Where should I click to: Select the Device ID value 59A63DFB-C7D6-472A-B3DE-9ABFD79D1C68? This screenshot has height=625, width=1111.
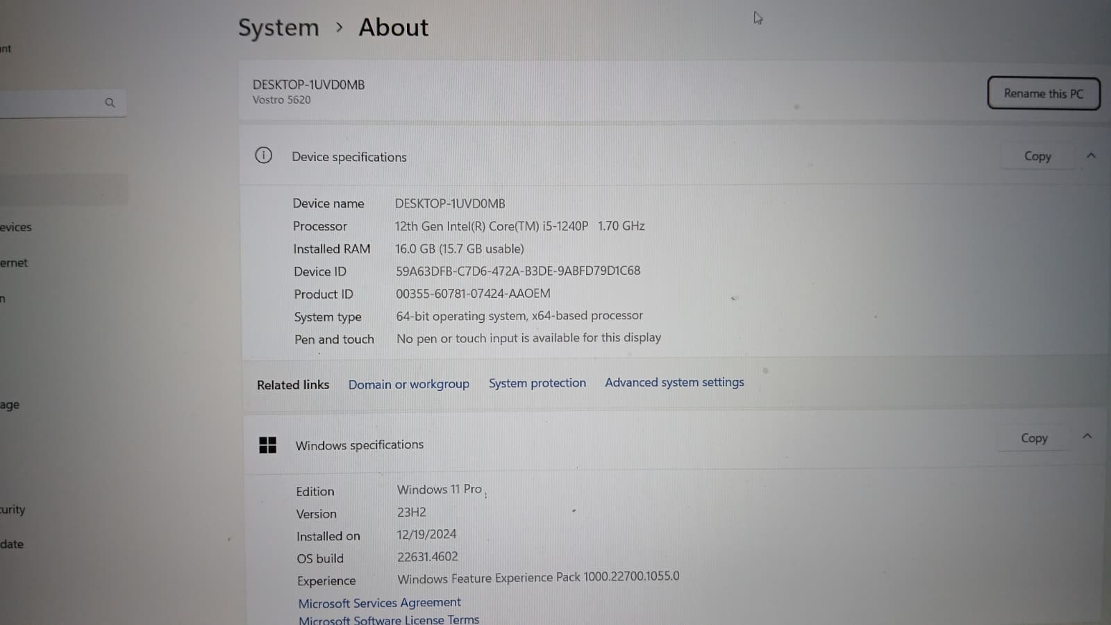[x=518, y=271]
